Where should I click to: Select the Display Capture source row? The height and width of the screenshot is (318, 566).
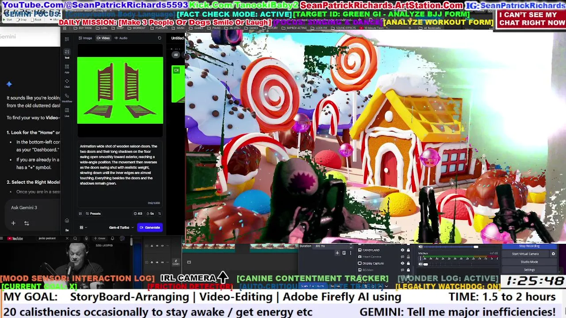tap(384, 263)
